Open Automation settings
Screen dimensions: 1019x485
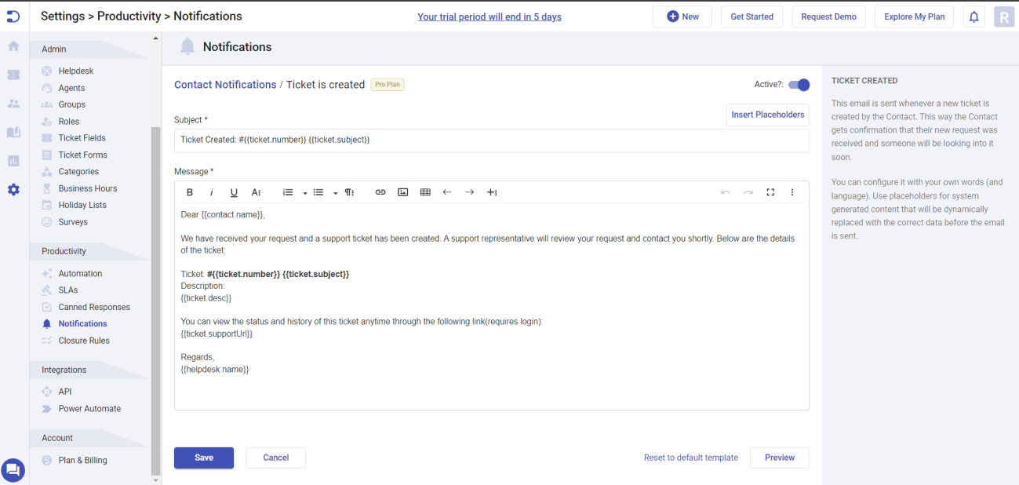[82, 272]
